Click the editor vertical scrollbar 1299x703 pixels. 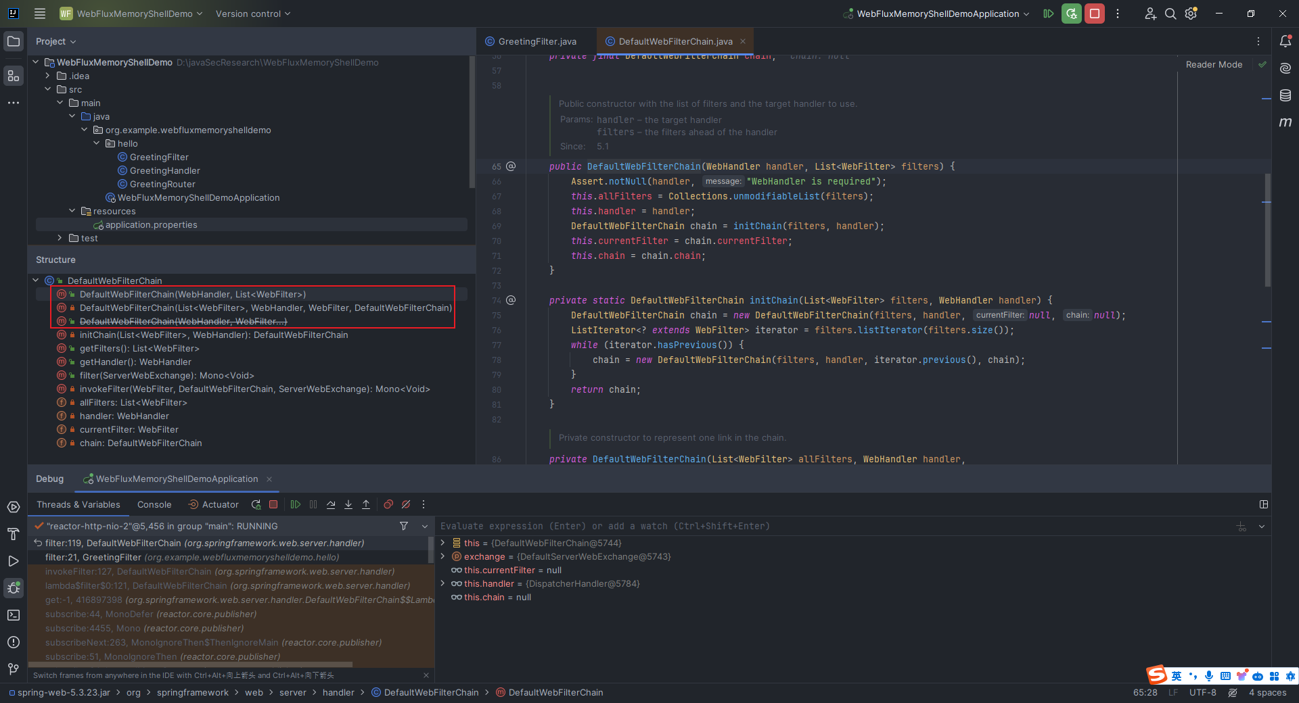tap(1267, 230)
